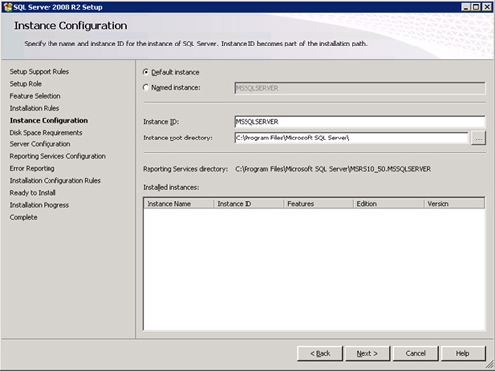Click the Edition column header
495x371 pixels.
tap(389, 204)
